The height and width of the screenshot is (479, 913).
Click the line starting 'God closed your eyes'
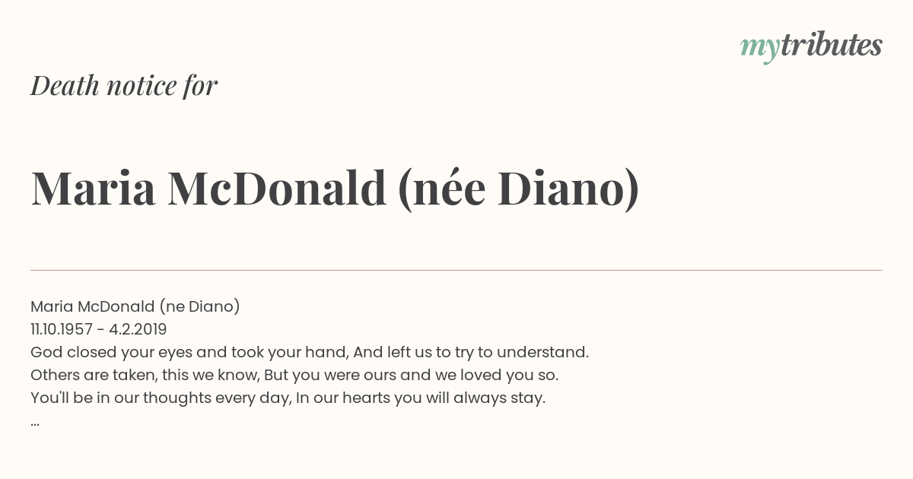[x=310, y=352]
